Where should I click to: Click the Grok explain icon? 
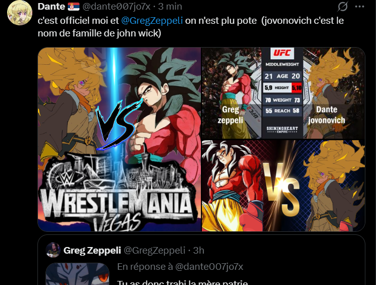click(343, 7)
